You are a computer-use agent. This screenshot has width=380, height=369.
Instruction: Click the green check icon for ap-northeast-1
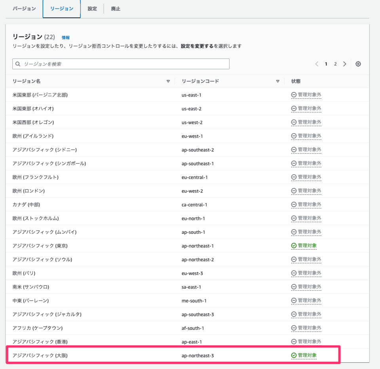(x=294, y=246)
